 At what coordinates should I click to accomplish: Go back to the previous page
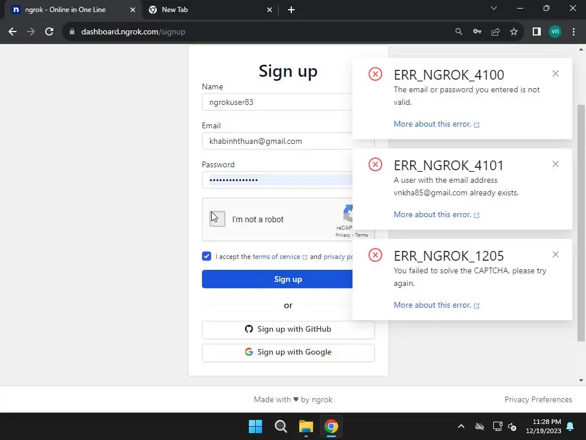tap(13, 32)
